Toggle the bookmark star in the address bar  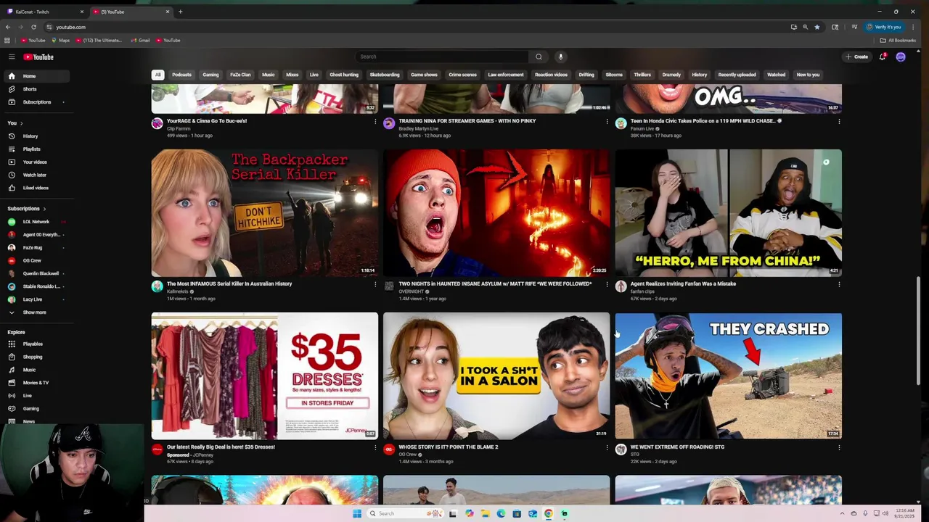pyautogui.click(x=817, y=27)
